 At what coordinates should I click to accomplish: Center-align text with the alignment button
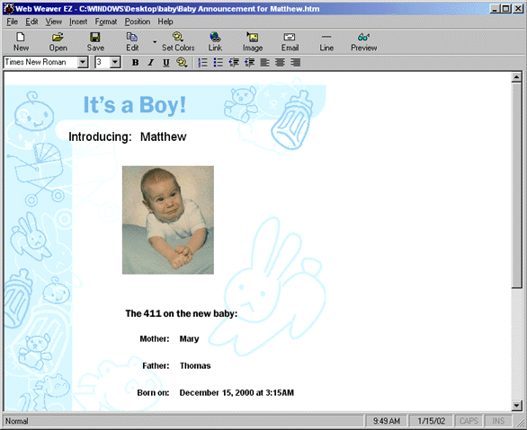pyautogui.click(x=280, y=62)
